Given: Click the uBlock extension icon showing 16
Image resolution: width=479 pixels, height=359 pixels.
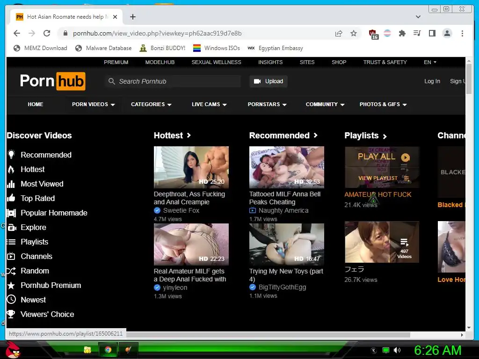Looking at the screenshot, I should (373, 34).
